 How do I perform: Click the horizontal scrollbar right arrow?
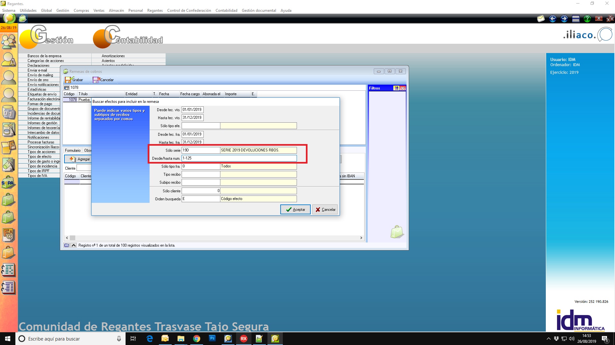(361, 238)
